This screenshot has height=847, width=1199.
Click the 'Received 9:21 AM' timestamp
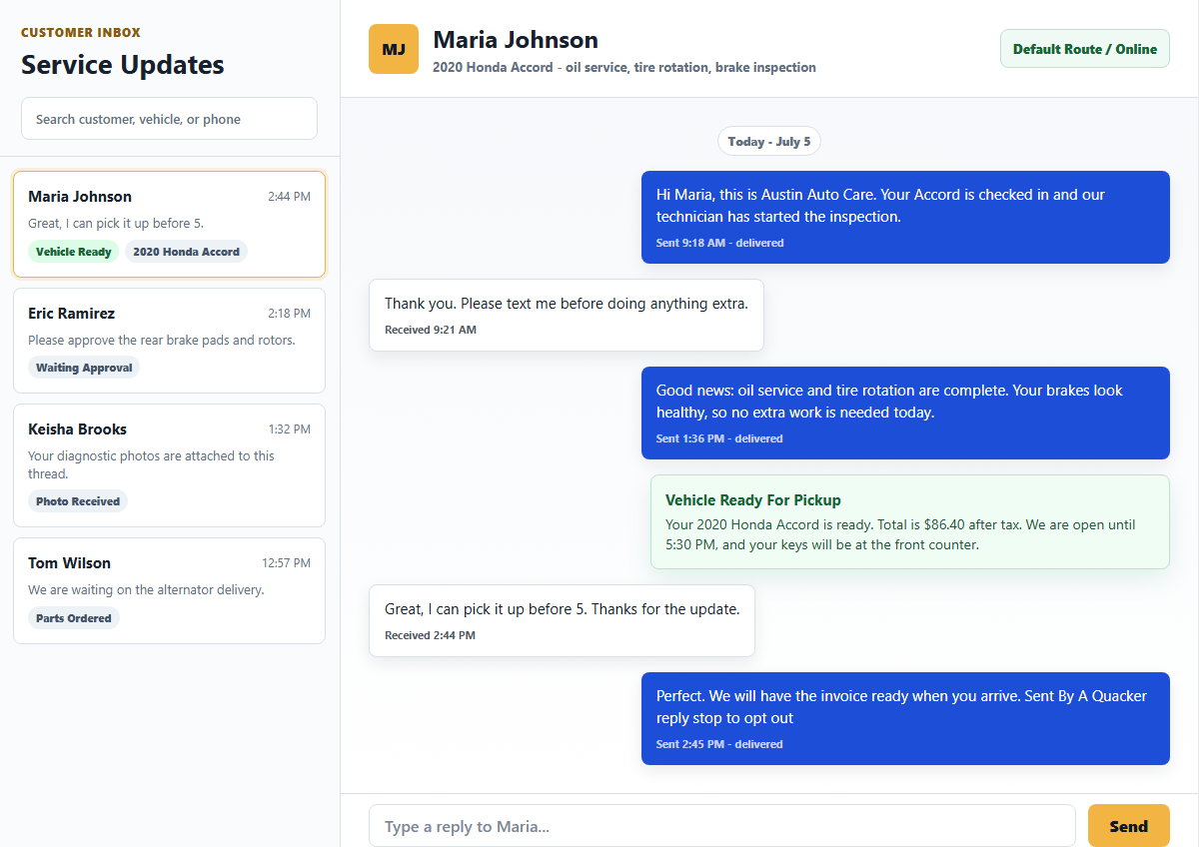click(x=431, y=330)
